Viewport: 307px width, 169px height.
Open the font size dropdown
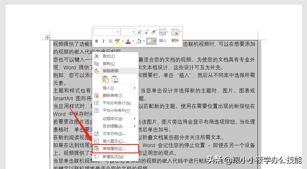coord(128,32)
